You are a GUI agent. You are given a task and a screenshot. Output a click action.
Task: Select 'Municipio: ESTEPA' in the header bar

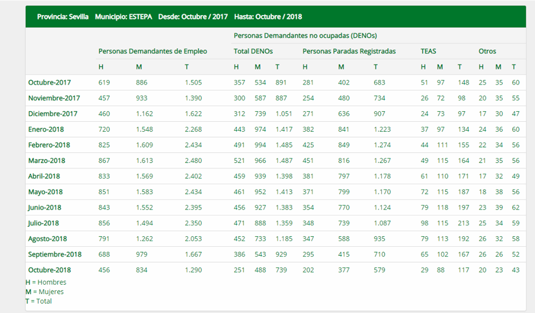pos(123,17)
